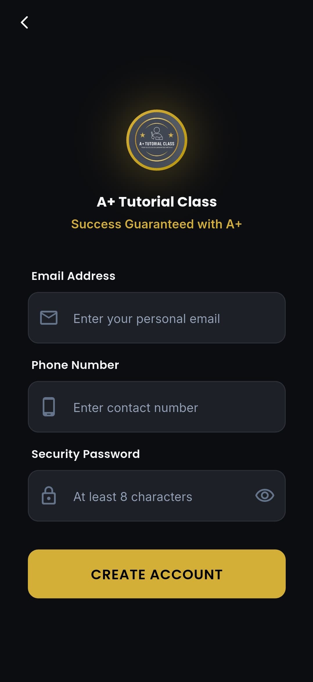Click the Phone Number label
This screenshot has height=682, width=313.
tap(75, 365)
